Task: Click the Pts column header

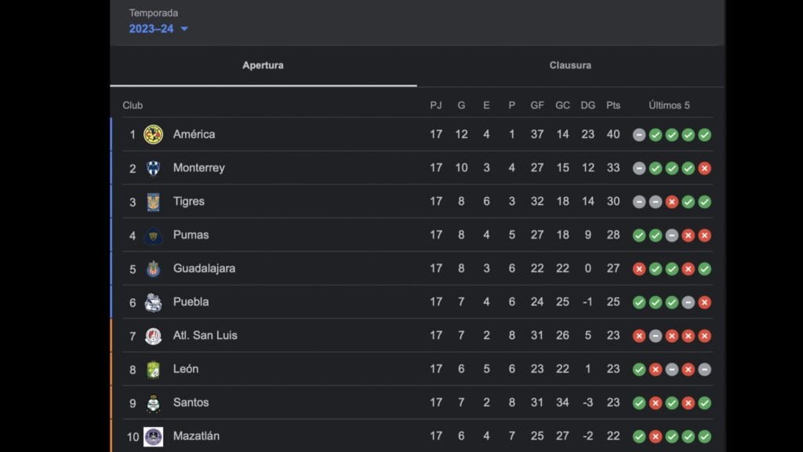Action: (x=613, y=106)
